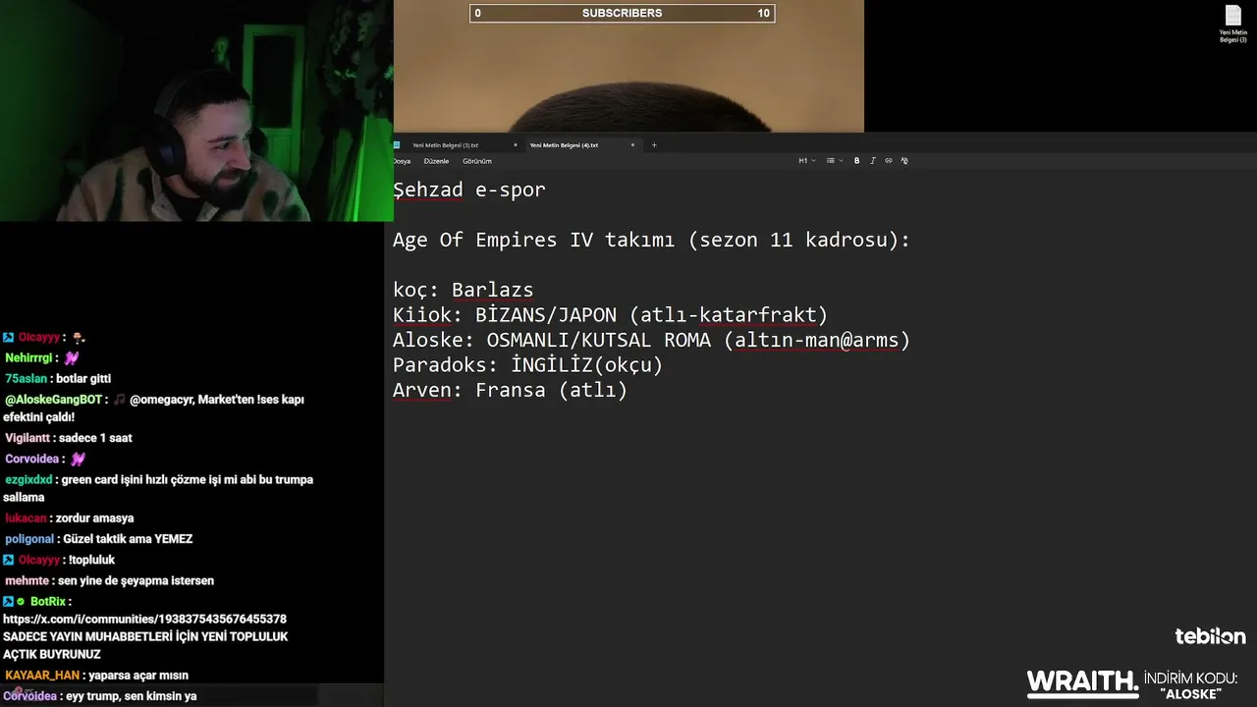Click chat username KAYAAR_HAN
The image size is (1257, 707).
pos(41,676)
